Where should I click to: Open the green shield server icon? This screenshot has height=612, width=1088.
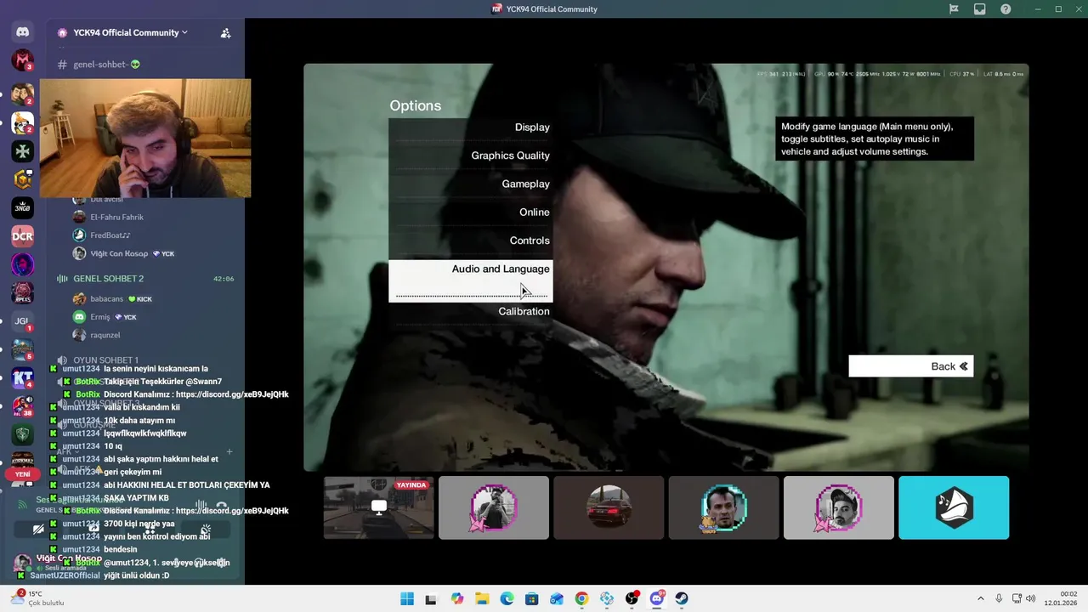pyautogui.click(x=23, y=434)
